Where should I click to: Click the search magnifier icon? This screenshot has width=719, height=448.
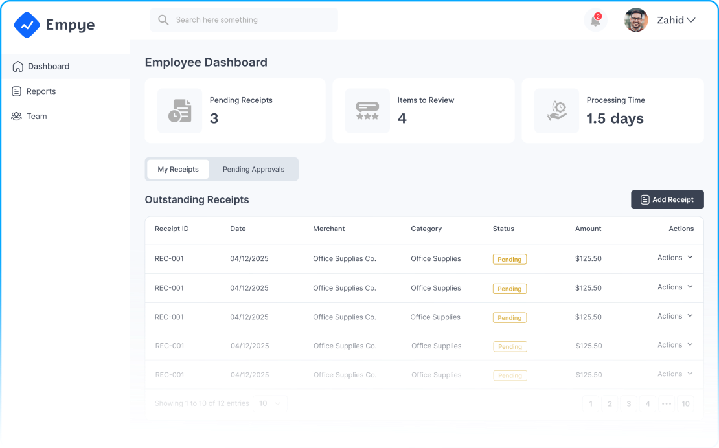(x=163, y=19)
